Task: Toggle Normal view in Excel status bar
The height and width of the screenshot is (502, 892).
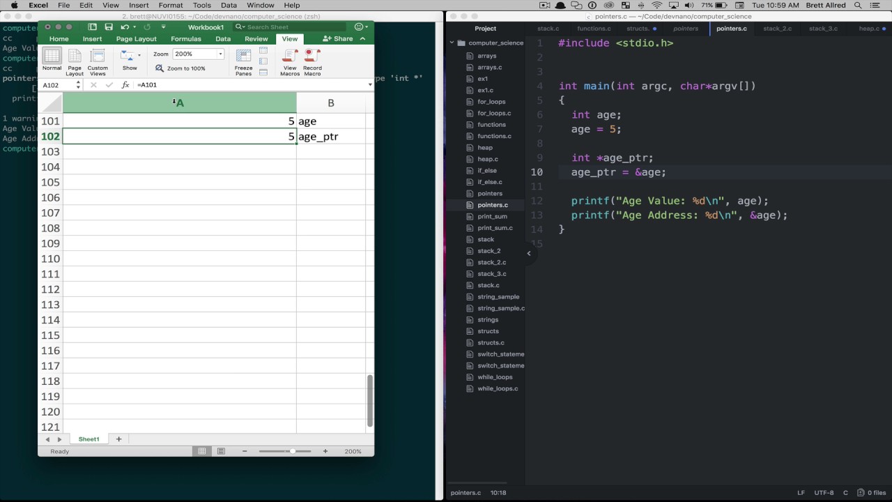Action: point(202,451)
